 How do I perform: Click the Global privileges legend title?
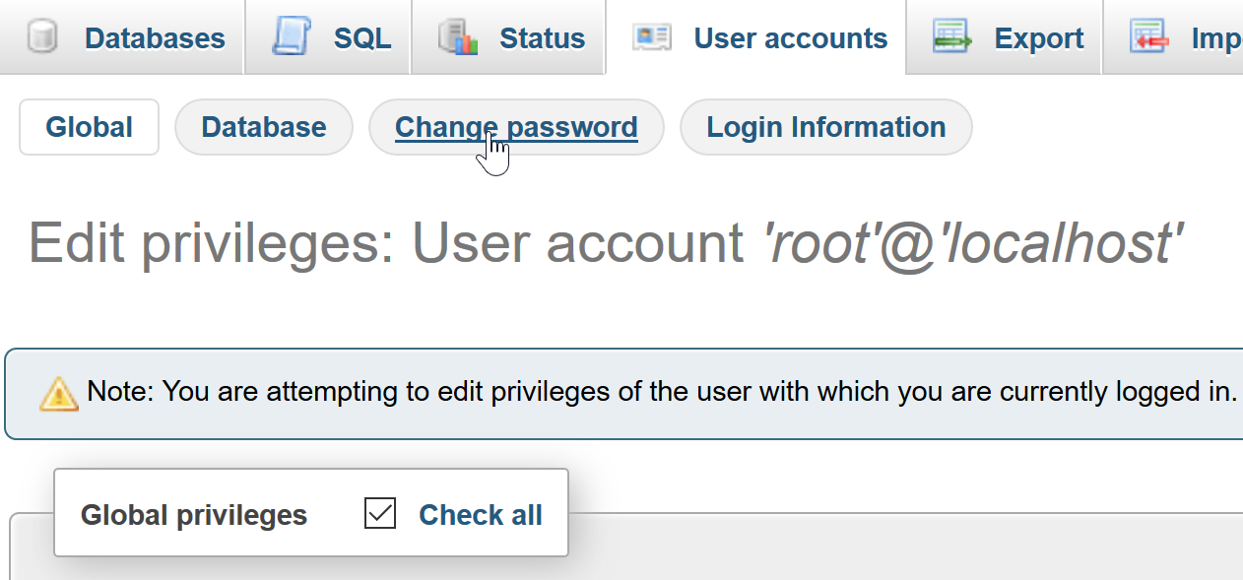coord(194,515)
